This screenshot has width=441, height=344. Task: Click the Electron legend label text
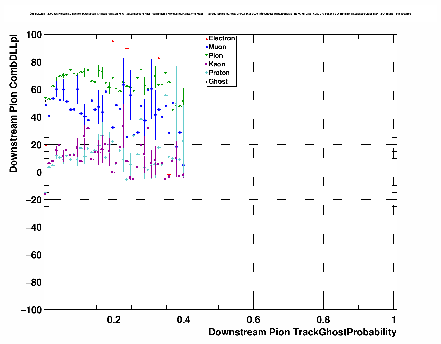222,38
